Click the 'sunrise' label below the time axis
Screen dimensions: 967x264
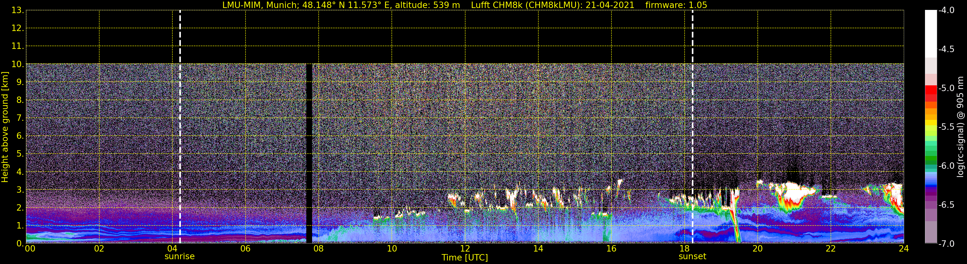[179, 257]
